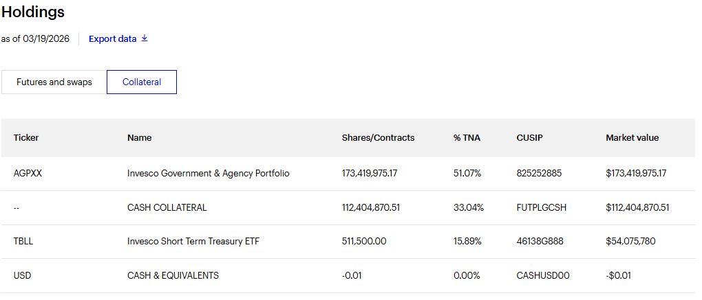
Task: Click CUSIP value 46138G888
Action: coord(539,241)
